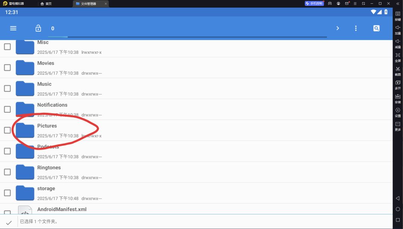Viewport: 403px width, 229px height.
Task: Click the screenshot scissors icon in the sidebar
Action: tap(398, 71)
